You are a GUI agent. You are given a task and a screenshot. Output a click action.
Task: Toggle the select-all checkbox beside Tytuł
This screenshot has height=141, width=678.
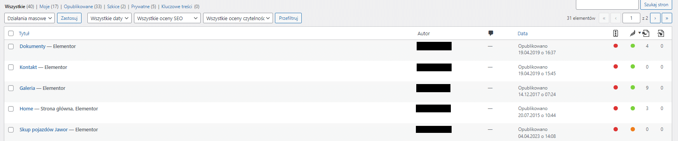coord(11,33)
